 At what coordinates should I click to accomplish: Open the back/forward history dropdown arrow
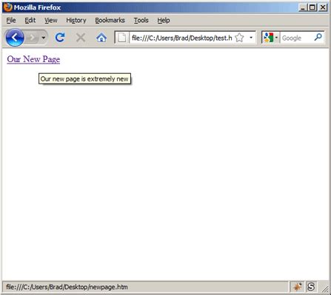(x=44, y=38)
